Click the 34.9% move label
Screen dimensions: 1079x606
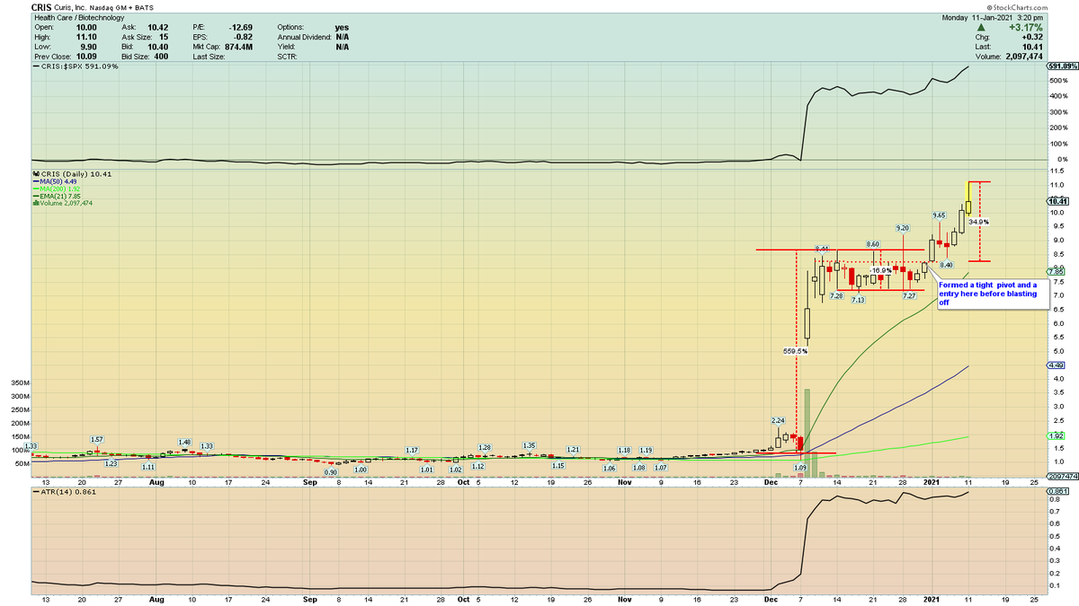979,222
